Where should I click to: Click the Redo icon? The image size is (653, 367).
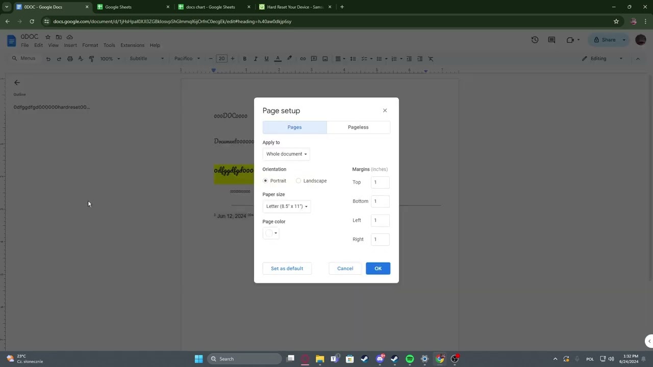pos(59,59)
